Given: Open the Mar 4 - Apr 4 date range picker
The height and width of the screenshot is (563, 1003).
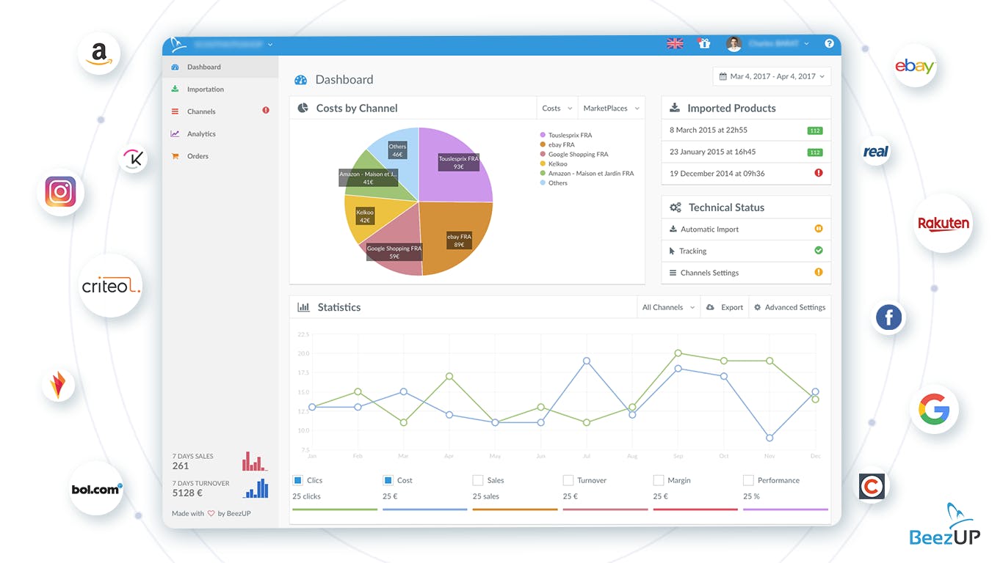Looking at the screenshot, I should click(772, 76).
